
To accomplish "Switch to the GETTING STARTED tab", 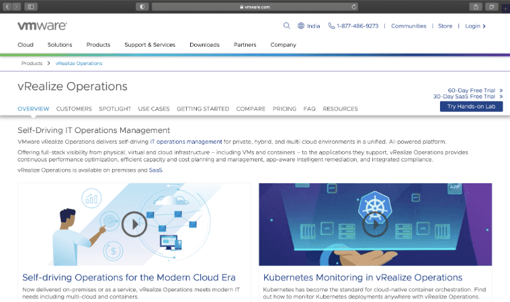I will 203,109.
